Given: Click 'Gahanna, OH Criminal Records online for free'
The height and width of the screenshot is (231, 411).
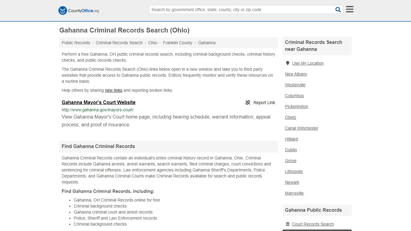Looking at the screenshot, I should pyautogui.click(x=117, y=200).
